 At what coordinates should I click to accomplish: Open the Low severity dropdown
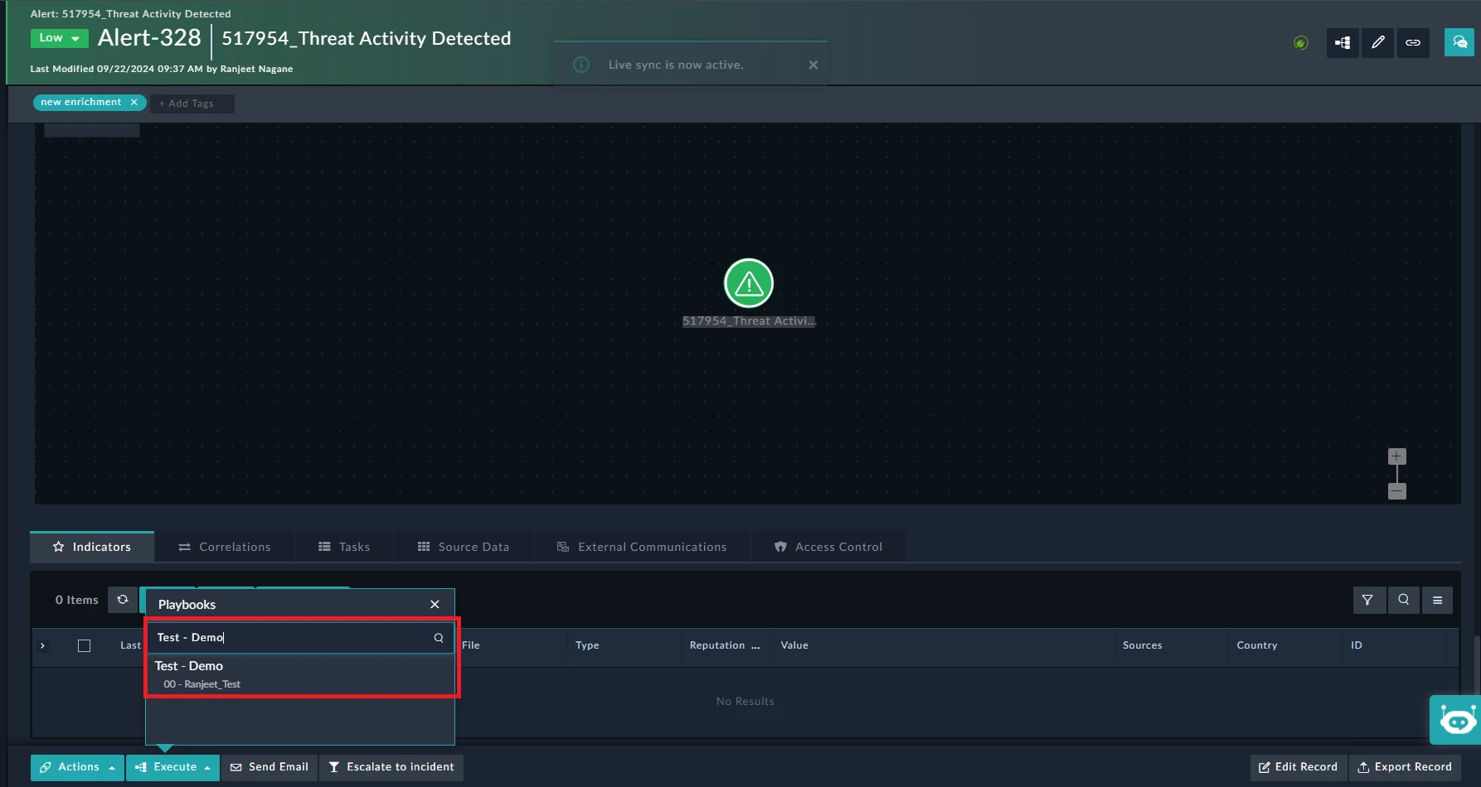[59, 38]
